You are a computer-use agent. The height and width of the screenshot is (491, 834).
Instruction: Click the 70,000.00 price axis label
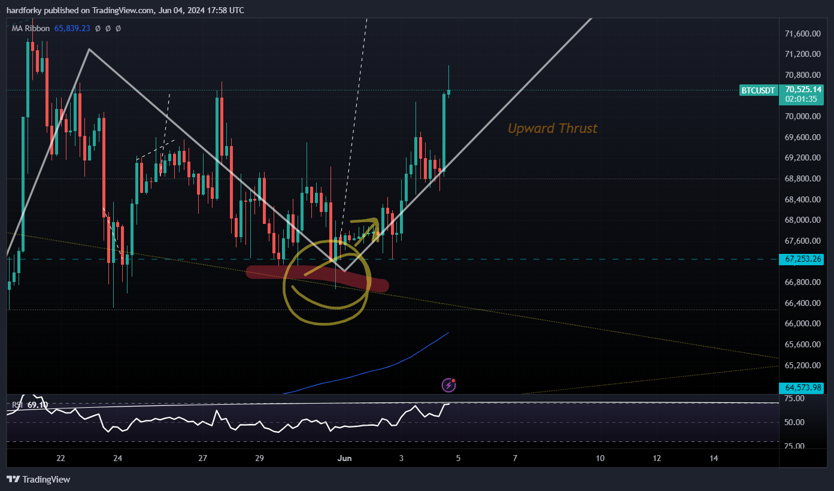click(802, 117)
